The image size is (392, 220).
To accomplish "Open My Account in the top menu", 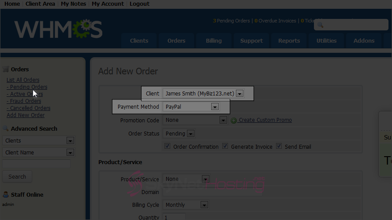I will (108, 4).
